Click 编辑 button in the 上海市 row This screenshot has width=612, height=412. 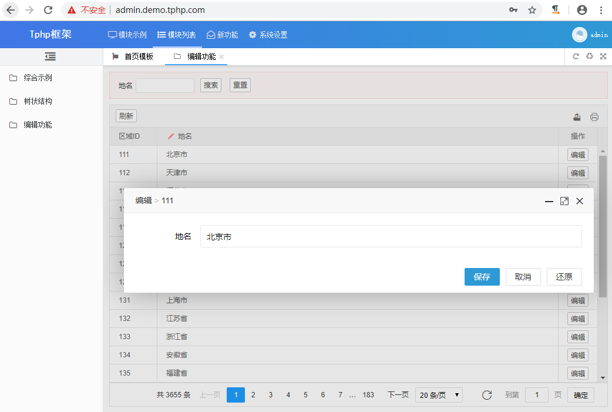(578, 301)
